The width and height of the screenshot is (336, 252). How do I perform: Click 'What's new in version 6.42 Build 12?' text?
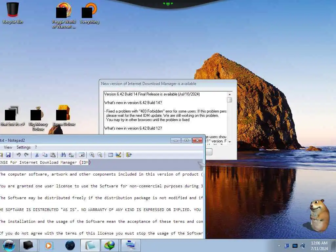click(133, 128)
